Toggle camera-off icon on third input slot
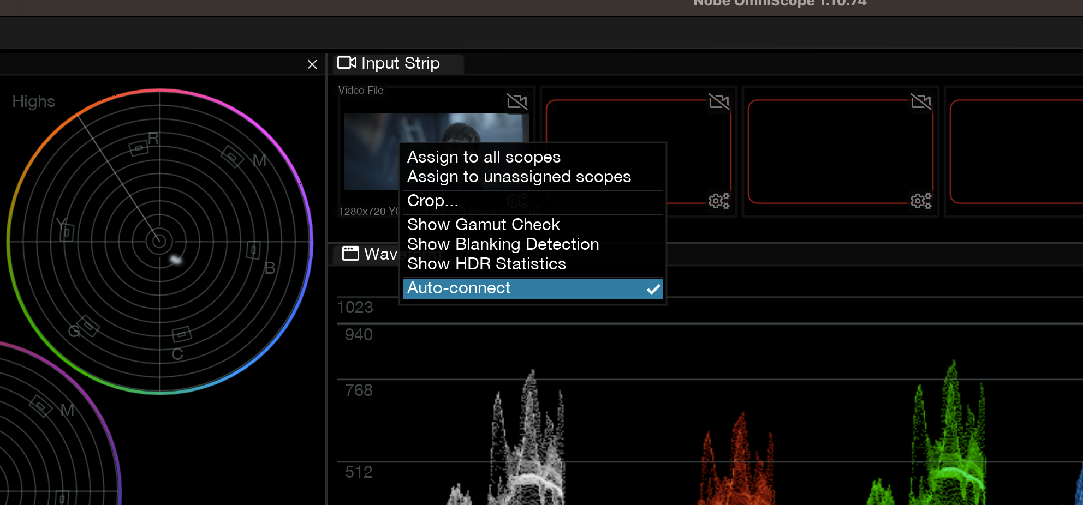This screenshot has height=505, width=1083. click(921, 101)
